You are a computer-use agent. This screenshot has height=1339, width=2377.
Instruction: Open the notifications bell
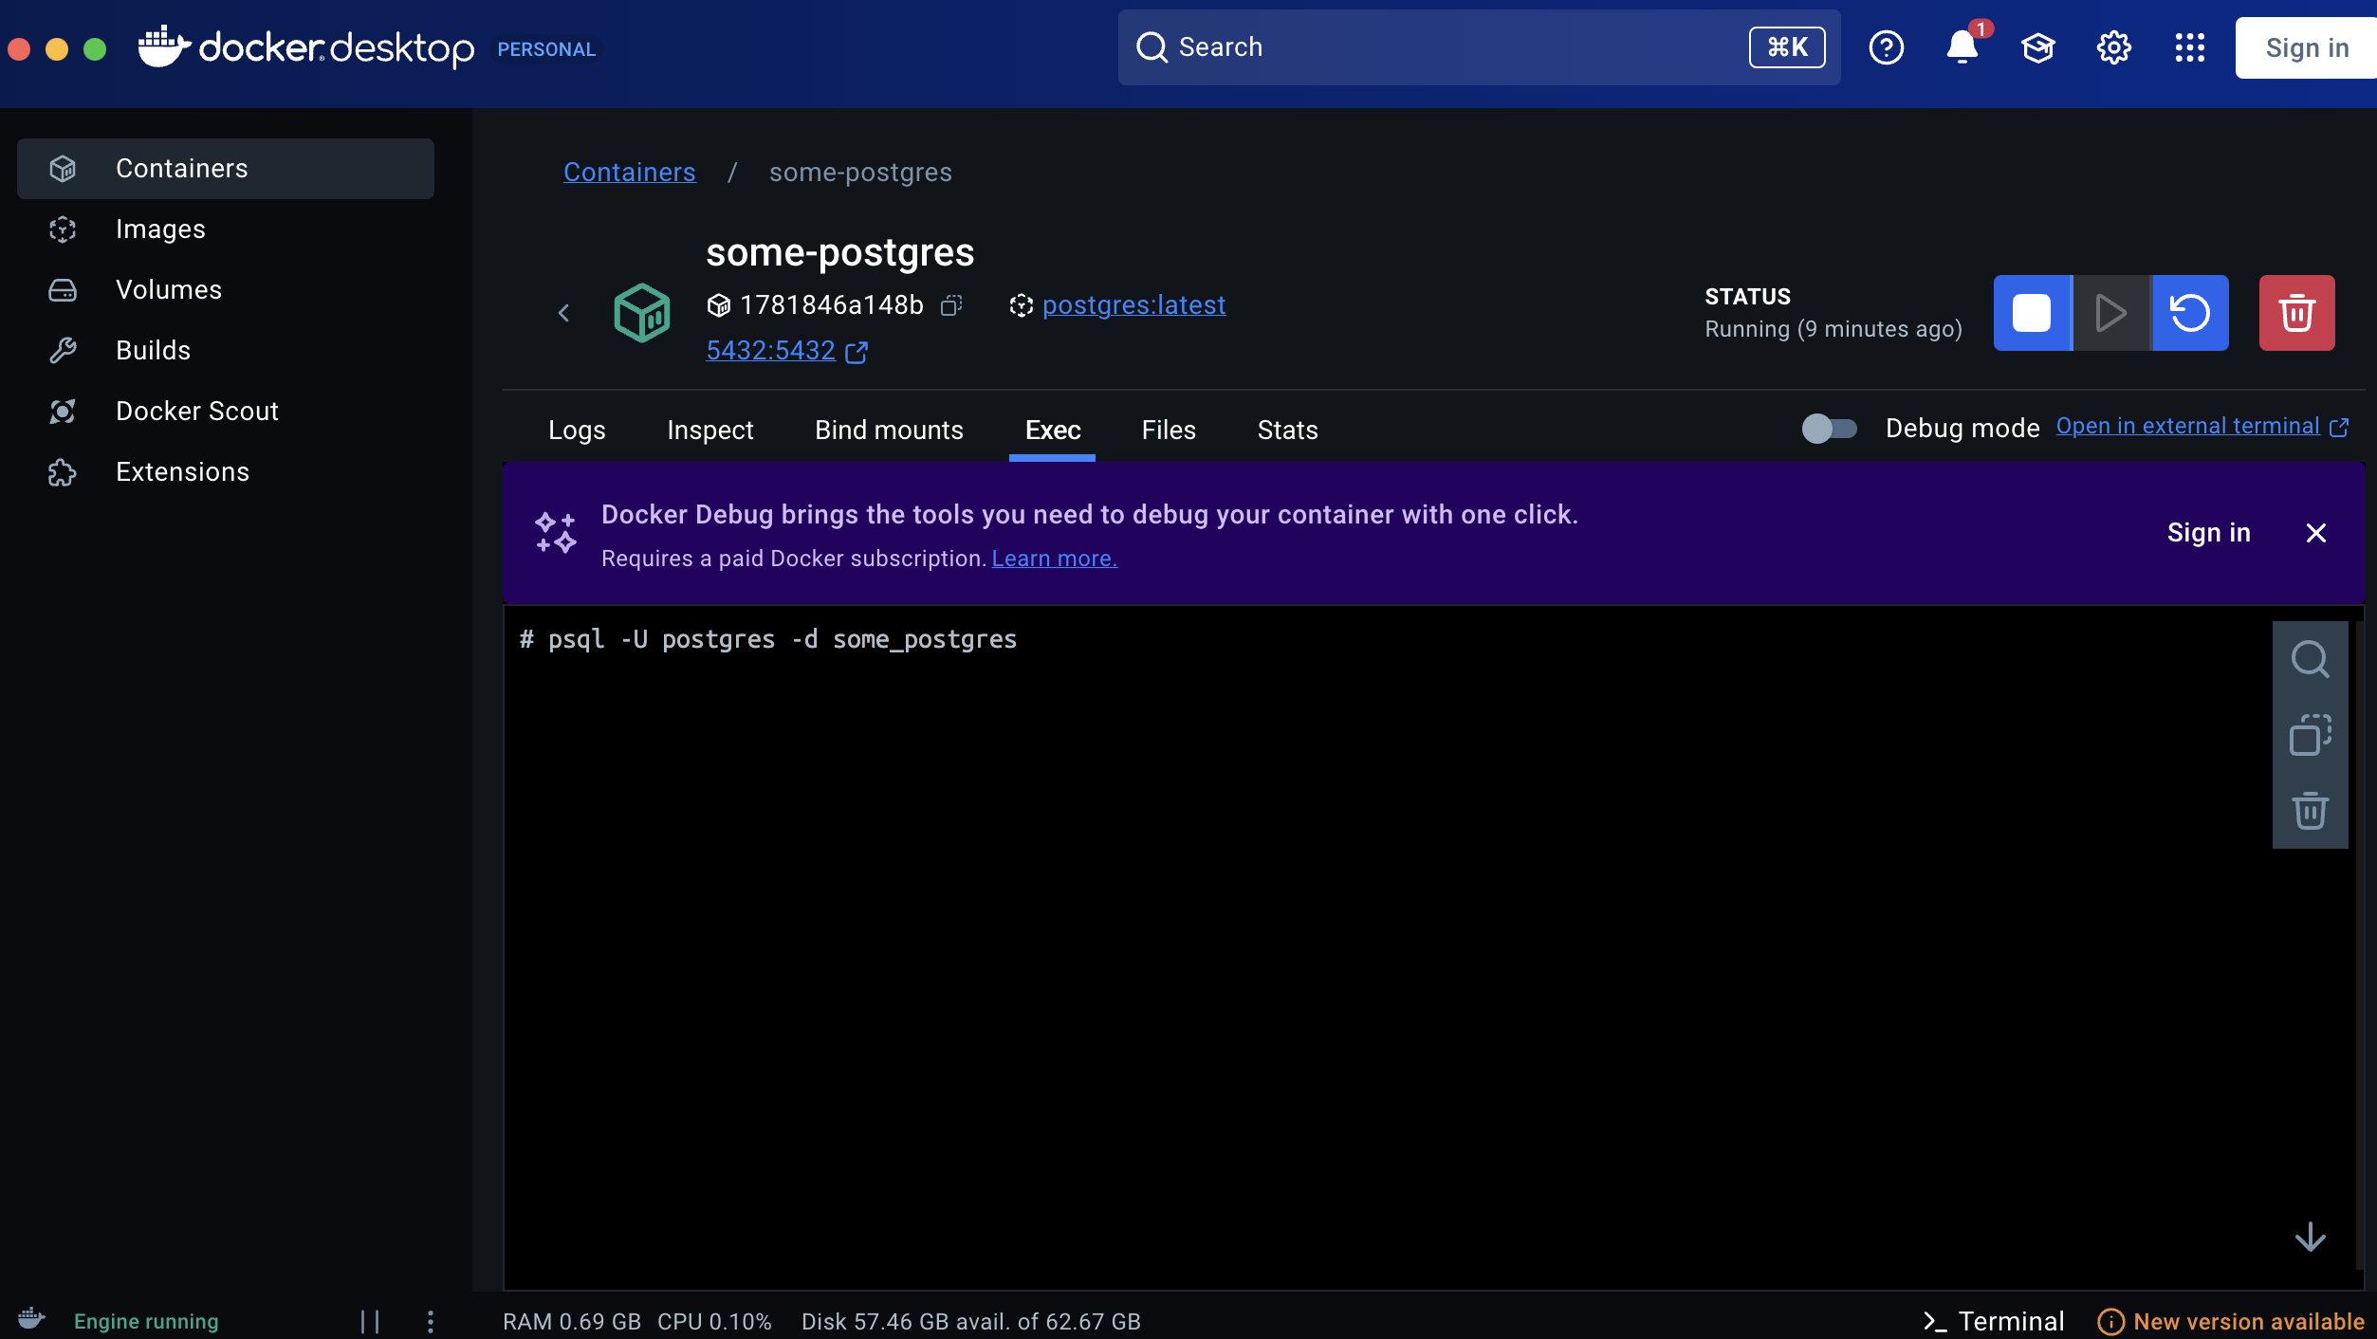point(1962,46)
